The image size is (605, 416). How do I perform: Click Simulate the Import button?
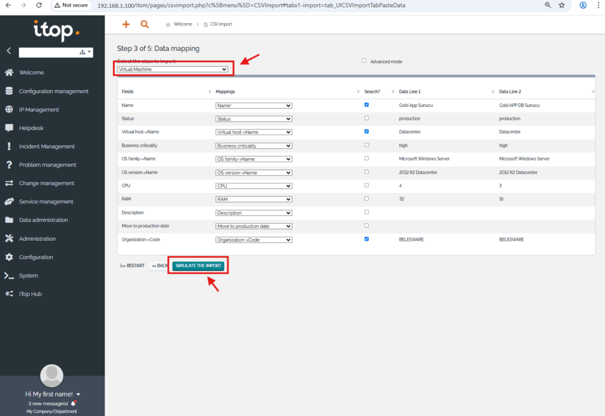(x=199, y=266)
